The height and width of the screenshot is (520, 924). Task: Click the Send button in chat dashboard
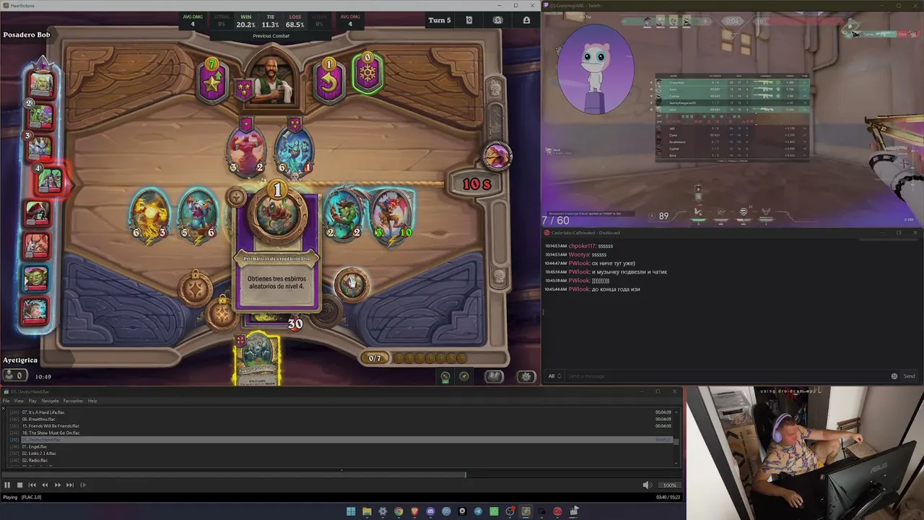click(x=909, y=376)
